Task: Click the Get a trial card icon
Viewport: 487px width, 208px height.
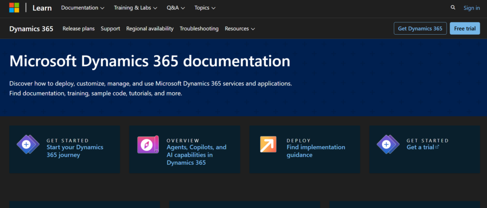Action: pyautogui.click(x=388, y=144)
